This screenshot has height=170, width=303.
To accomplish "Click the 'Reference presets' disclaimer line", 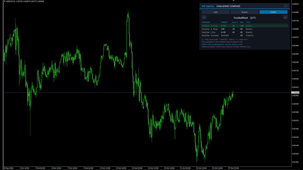I will 226,47.
